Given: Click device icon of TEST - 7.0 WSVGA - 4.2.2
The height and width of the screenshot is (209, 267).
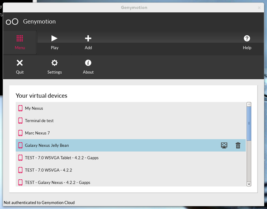Looking at the screenshot, I should [20, 170].
